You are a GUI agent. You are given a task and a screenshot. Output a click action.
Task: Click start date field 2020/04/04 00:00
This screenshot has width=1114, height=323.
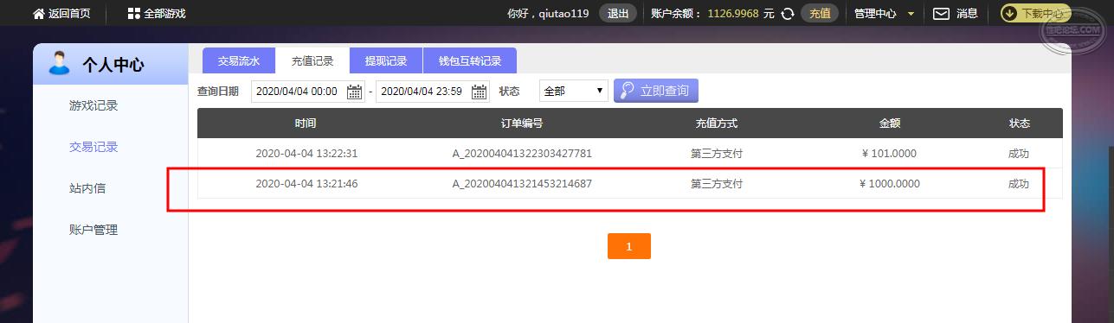click(x=308, y=92)
